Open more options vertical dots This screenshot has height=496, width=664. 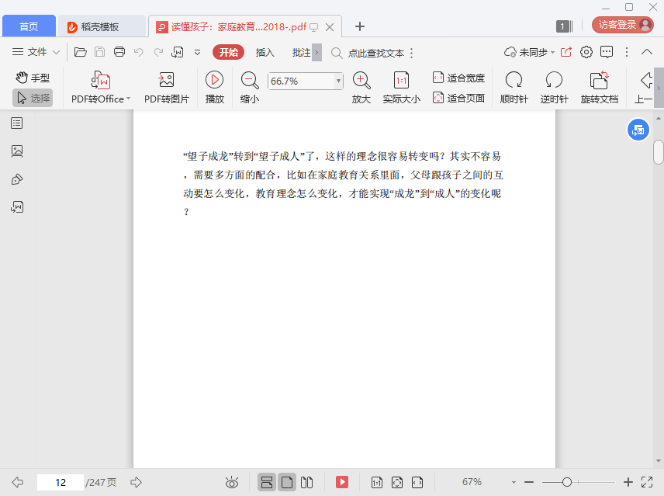(627, 52)
